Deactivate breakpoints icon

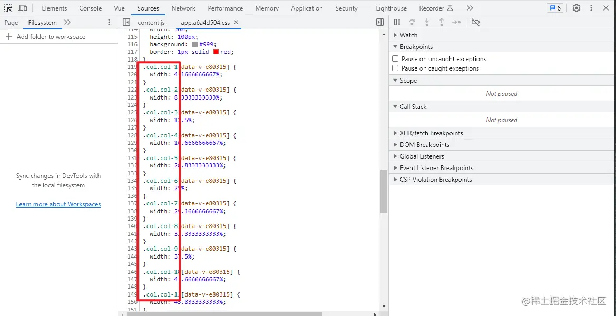[475, 23]
